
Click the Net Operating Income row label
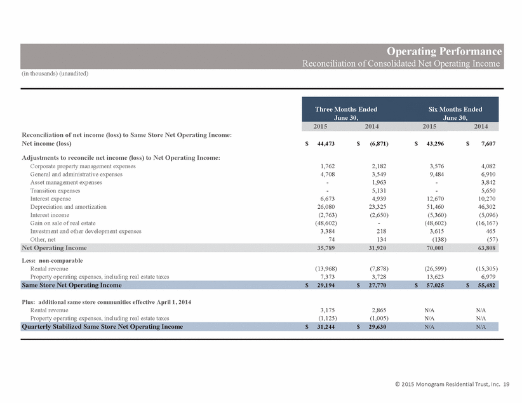[x=54, y=248]
